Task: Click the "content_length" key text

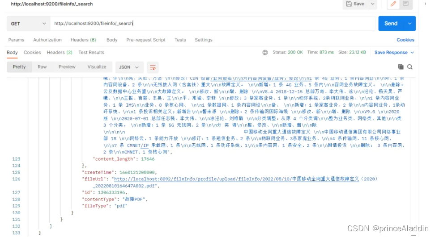Action: 114,159
